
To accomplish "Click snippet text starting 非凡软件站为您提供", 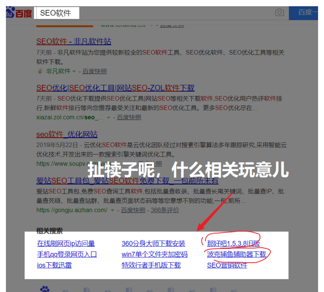I will tap(160, 57).
